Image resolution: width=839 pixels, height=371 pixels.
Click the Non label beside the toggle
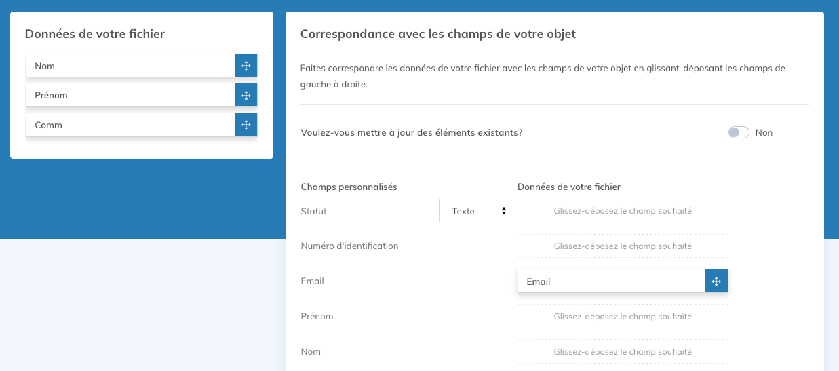[764, 132]
